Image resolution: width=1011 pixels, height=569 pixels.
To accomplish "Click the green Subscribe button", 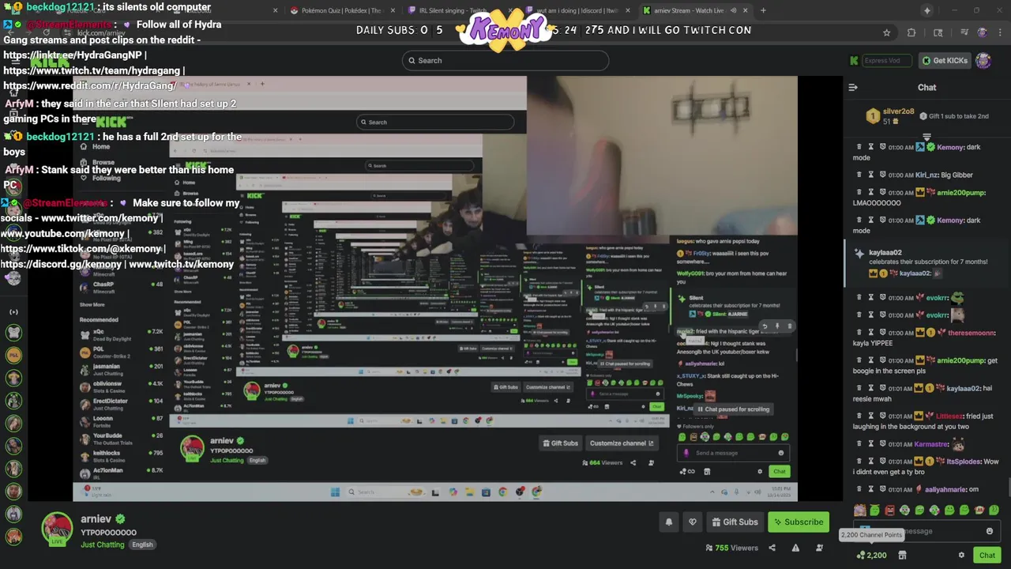I will click(x=798, y=522).
